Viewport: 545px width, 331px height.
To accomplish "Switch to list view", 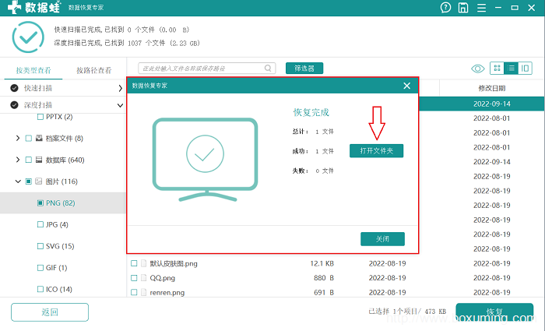I will 511,69.
